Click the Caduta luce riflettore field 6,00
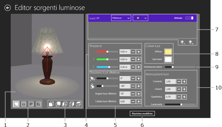 [x=125, y=101]
